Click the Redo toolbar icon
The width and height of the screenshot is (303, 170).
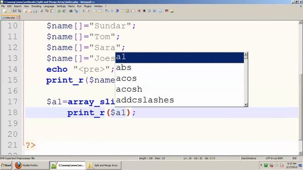tap(64, 11)
